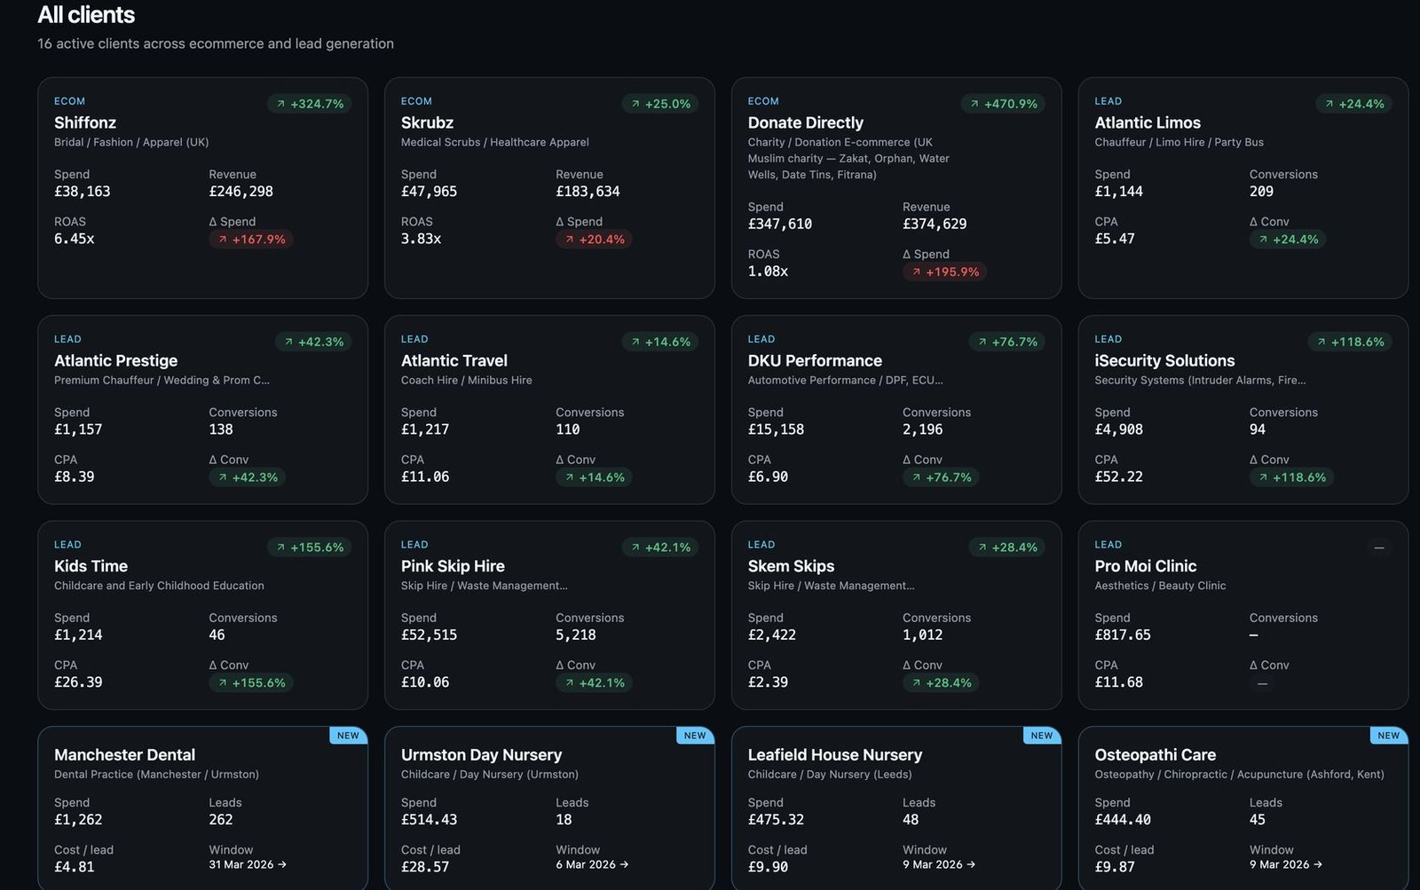Click the Δ Conv +76.7% badge on DKU Performance
Screen dimensions: 1420x890
942,477
